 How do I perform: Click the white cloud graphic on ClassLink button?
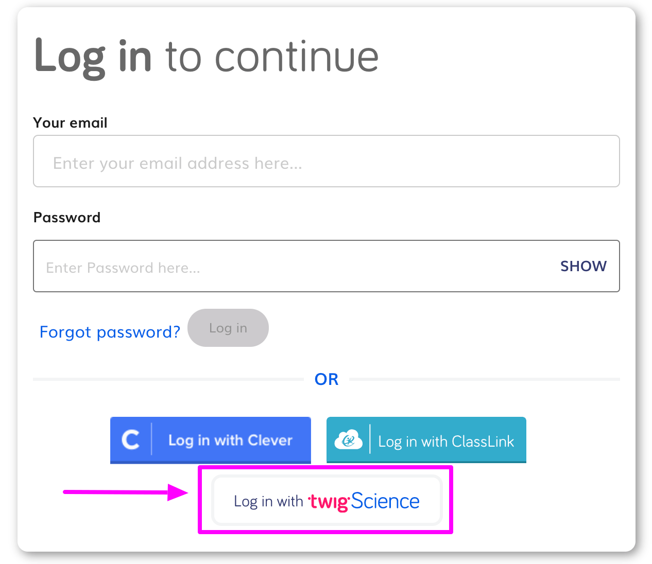(x=348, y=440)
